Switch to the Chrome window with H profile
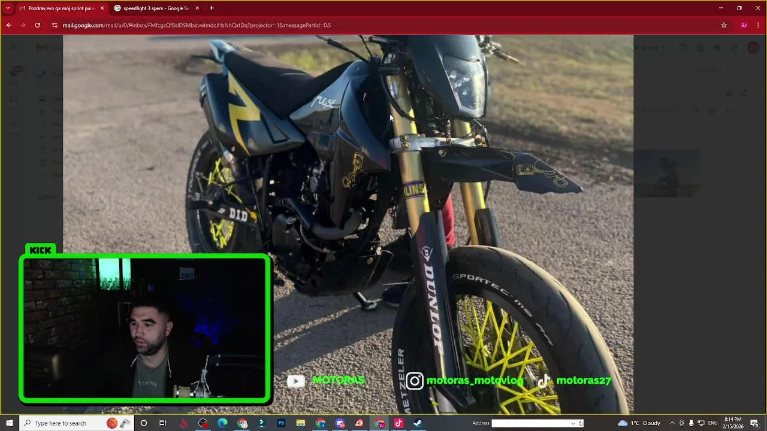 tap(321, 423)
